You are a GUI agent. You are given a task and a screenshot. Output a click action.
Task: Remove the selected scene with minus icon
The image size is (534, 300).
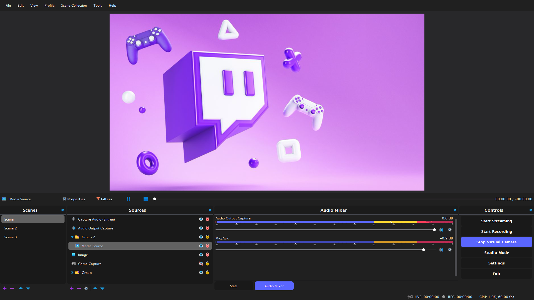(12, 288)
